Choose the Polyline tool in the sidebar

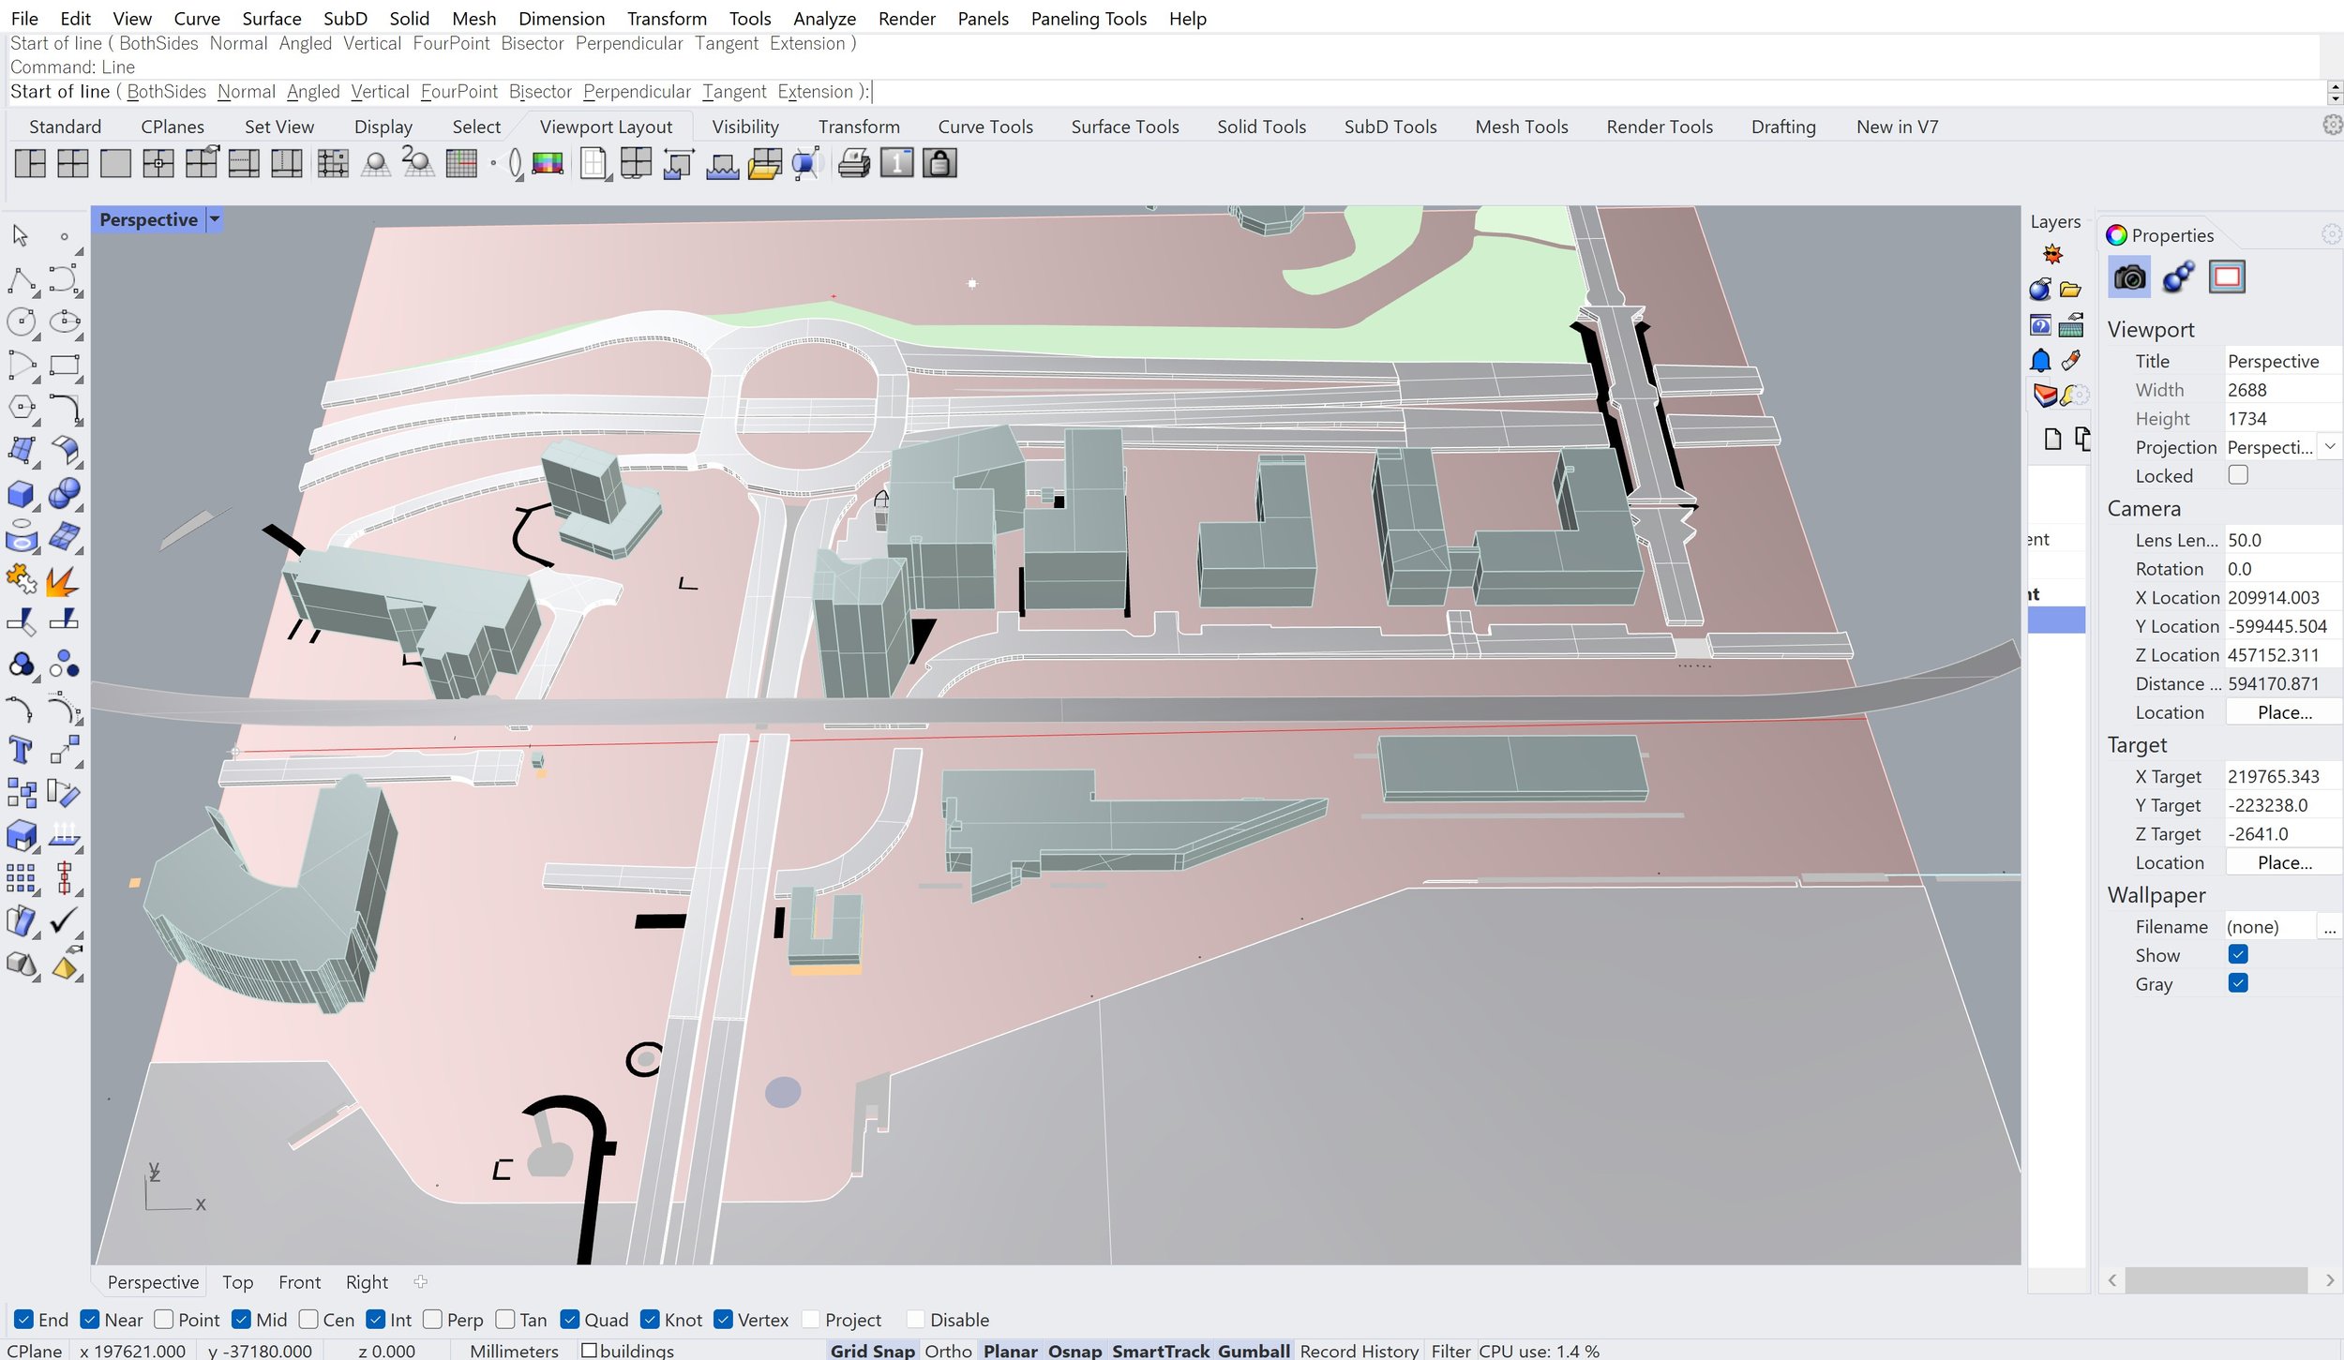coord(22,279)
